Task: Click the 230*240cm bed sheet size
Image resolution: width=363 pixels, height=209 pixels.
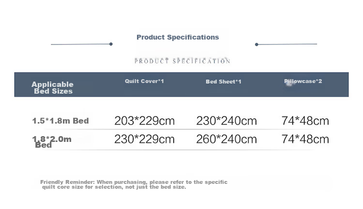Action: [x=227, y=121]
